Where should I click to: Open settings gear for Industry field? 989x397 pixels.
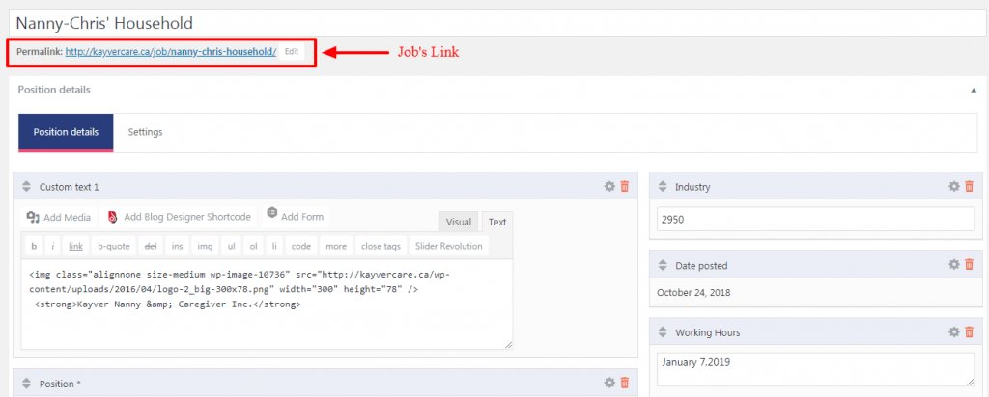click(954, 187)
